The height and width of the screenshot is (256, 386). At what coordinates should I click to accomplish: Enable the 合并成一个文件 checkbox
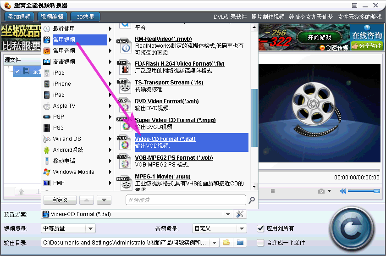pos(260,243)
